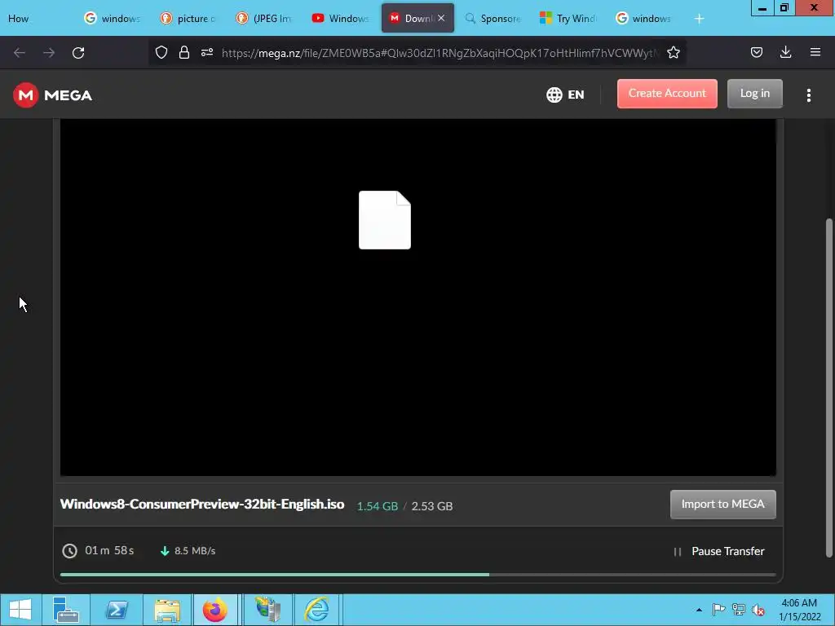This screenshot has height=626, width=835.
Task: Click the 8.5 MB/s speed indicator
Action: [x=188, y=551]
